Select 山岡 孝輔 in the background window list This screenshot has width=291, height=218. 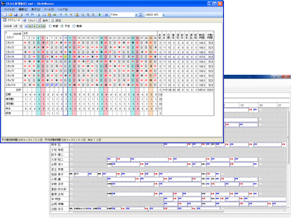tap(59, 204)
